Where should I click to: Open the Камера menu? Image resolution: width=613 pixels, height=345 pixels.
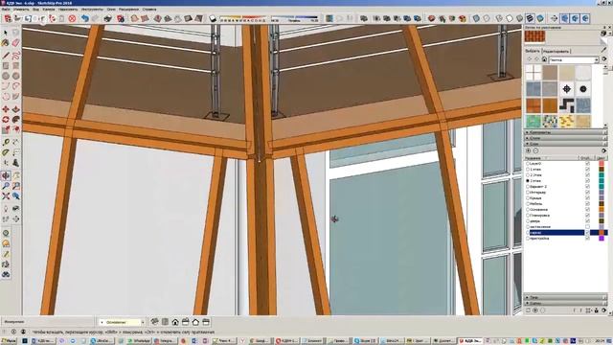click(x=49, y=9)
